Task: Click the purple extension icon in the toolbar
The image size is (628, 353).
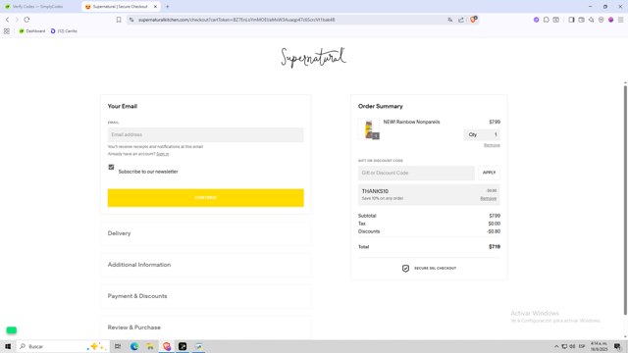Action: click(536, 20)
